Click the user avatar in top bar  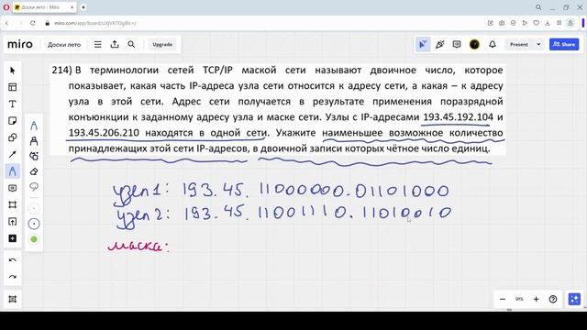[474, 45]
